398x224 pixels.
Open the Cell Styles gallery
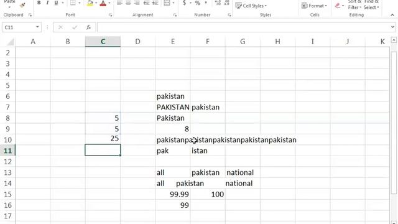point(251,6)
